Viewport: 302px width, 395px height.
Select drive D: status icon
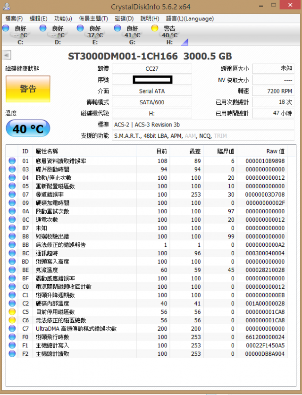point(43,28)
